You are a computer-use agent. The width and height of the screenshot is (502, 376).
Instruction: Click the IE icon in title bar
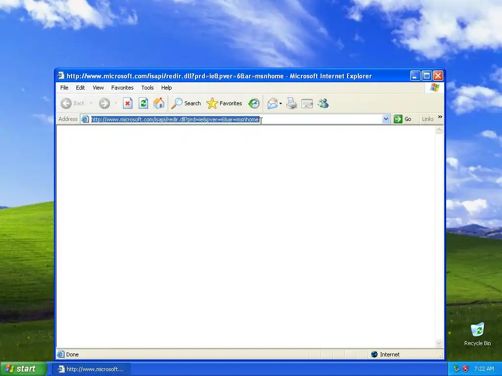(60, 76)
